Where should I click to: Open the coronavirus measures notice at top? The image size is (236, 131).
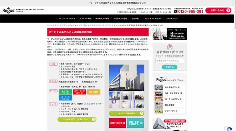(x=117, y=3)
